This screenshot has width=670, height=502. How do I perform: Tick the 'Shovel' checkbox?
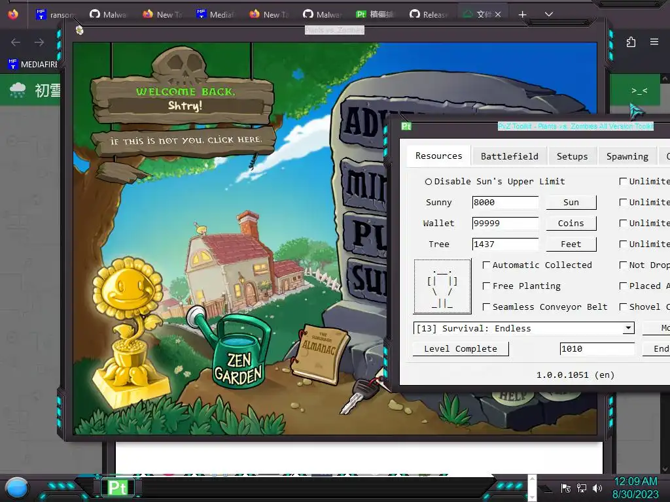(623, 307)
